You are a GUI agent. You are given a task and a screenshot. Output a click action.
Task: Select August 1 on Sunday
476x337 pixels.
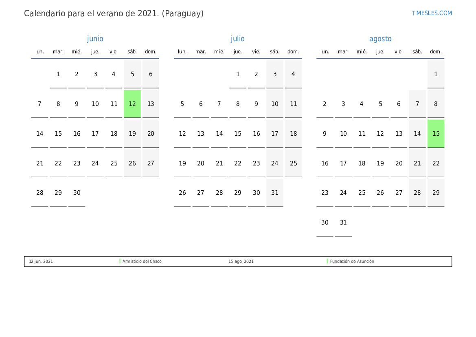coord(436,74)
